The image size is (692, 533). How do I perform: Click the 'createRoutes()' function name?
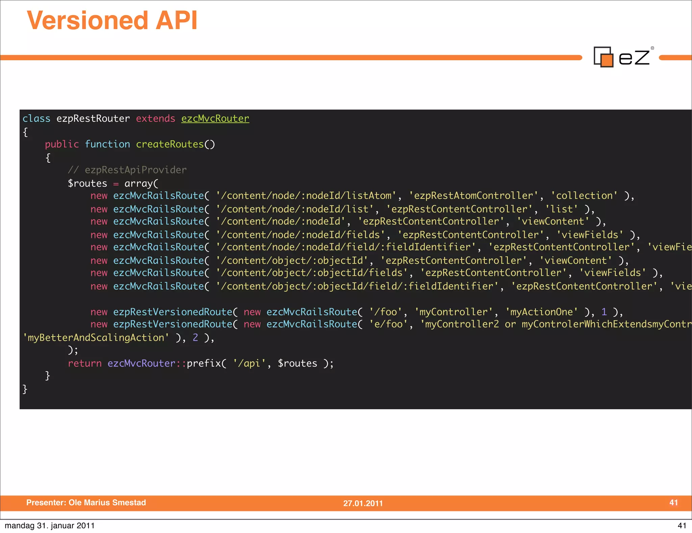coord(175,144)
